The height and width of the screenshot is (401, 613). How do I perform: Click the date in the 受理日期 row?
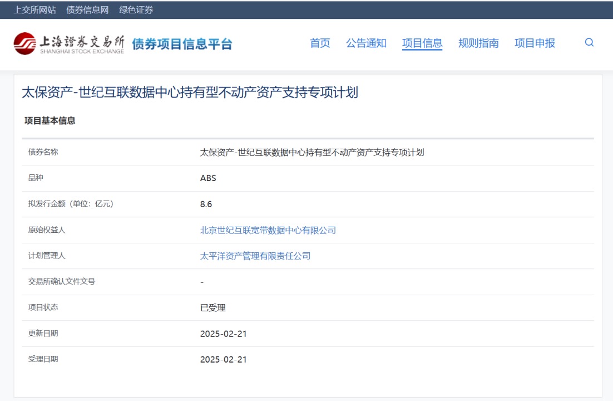click(223, 359)
